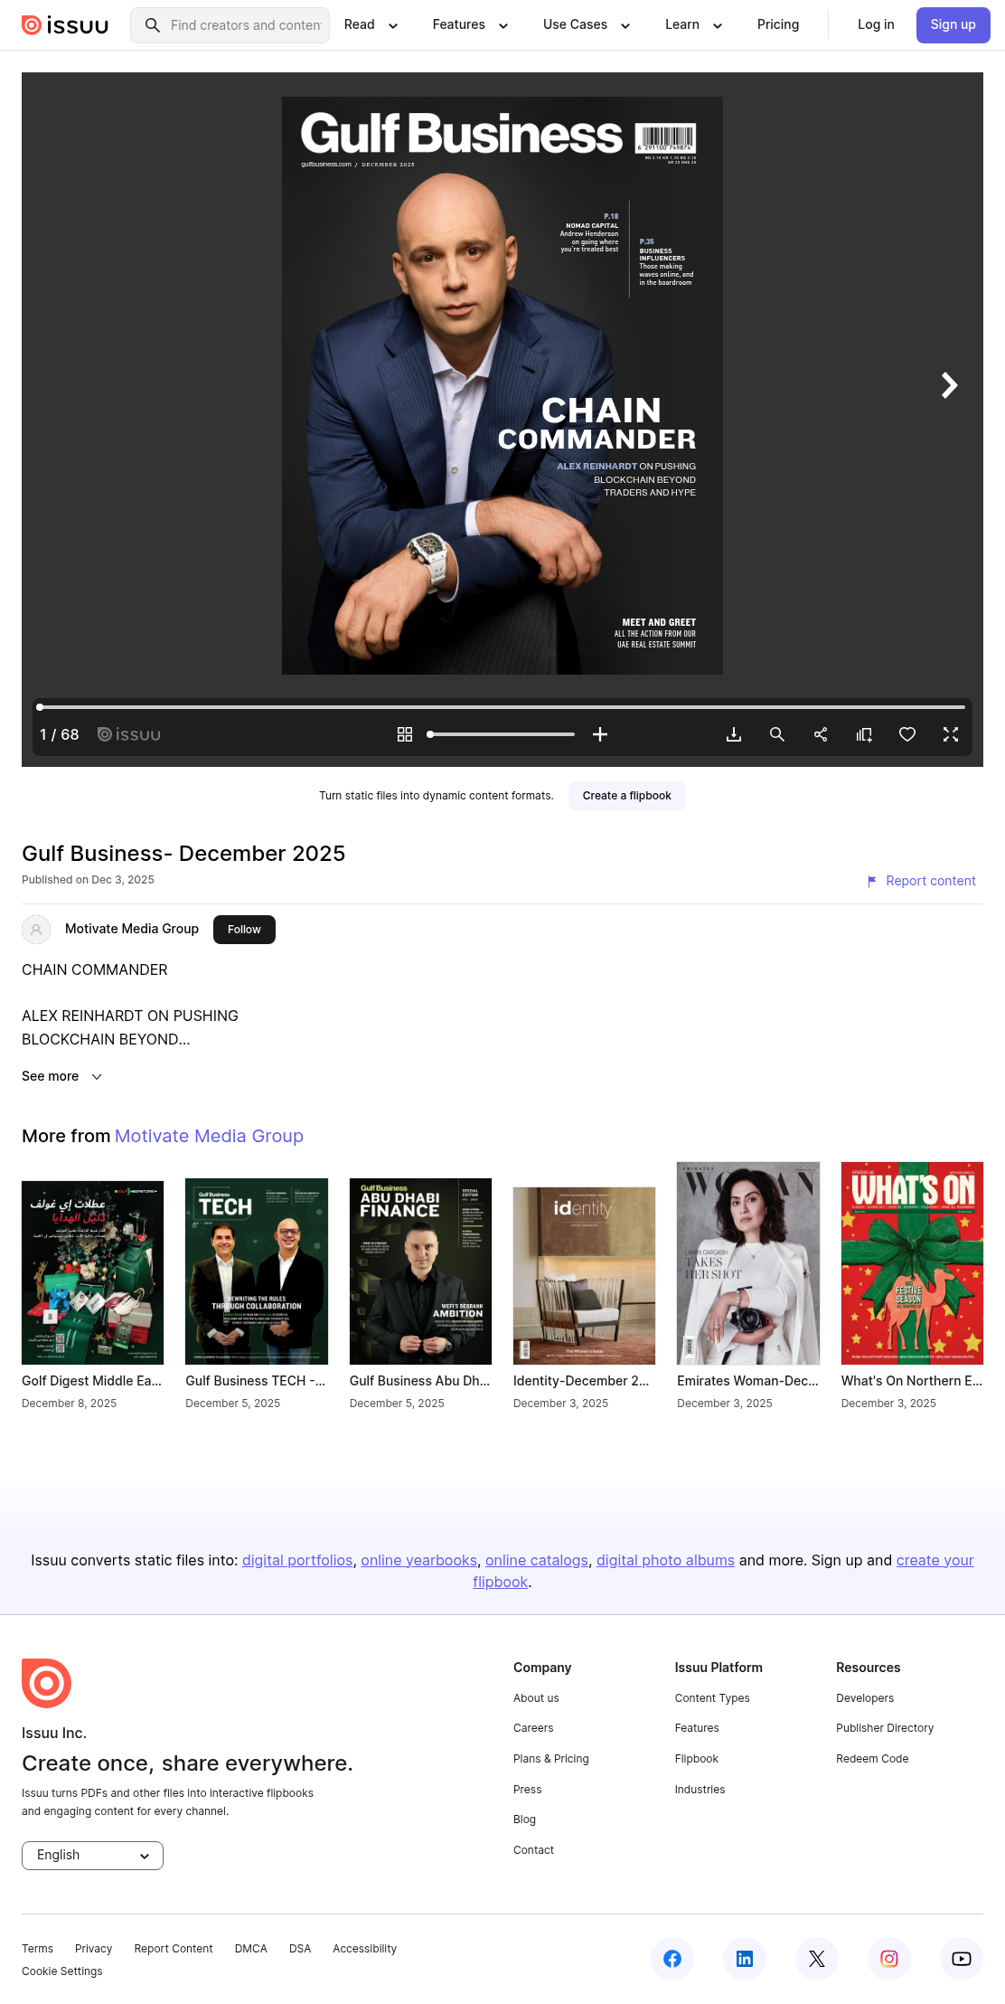Expand the Features menu
The height and width of the screenshot is (2004, 1005).
pos(470,25)
